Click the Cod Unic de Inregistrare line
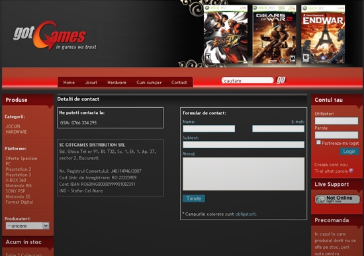 pos(98,177)
